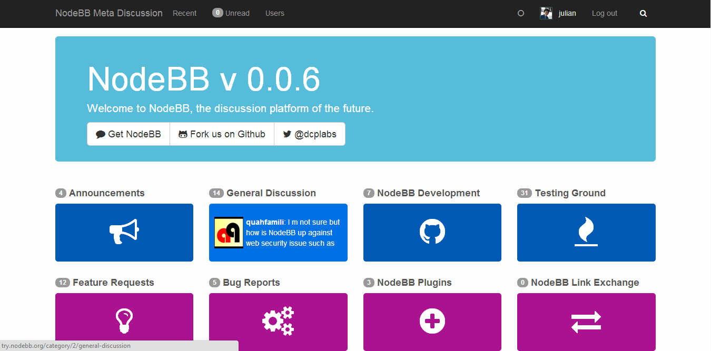
Task: Open the Announcements category heading
Action: [x=106, y=193]
